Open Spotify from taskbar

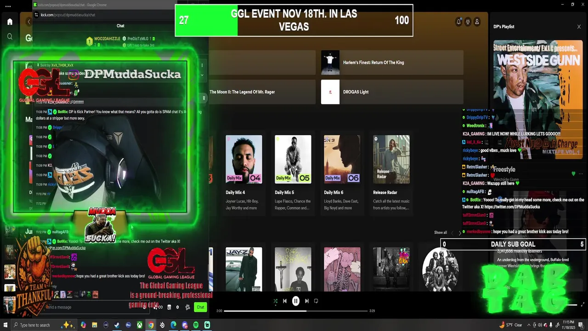point(196,325)
